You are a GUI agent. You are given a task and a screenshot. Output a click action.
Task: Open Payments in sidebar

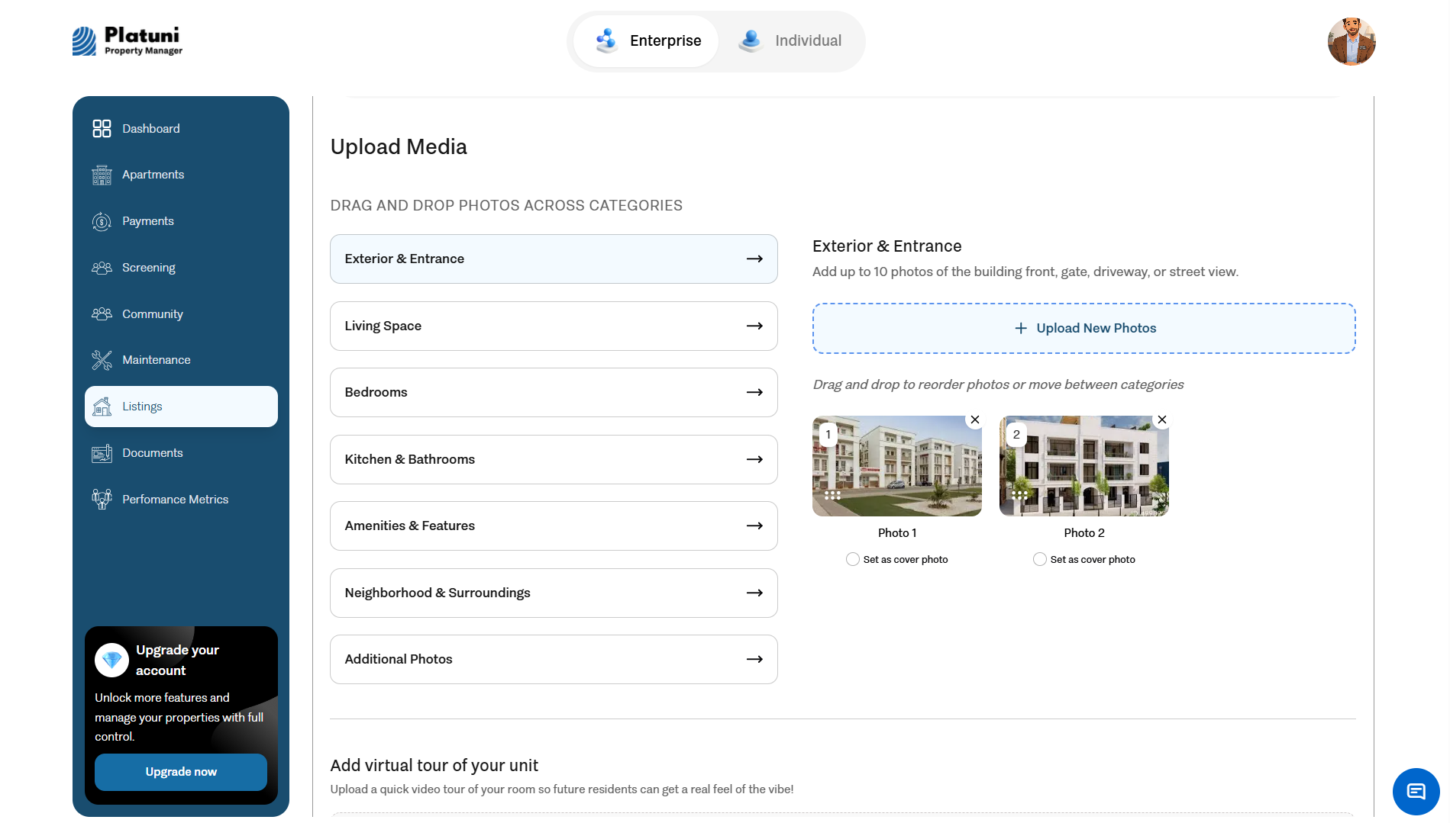coord(181,221)
